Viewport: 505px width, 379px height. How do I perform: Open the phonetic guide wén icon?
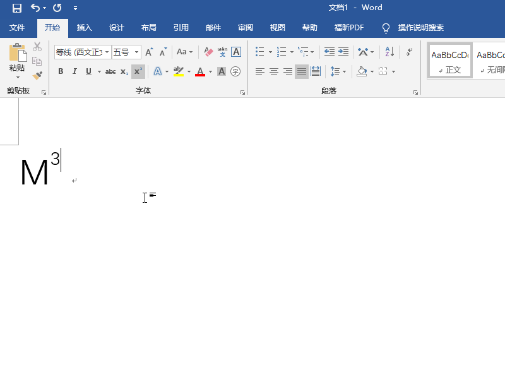tap(222, 52)
